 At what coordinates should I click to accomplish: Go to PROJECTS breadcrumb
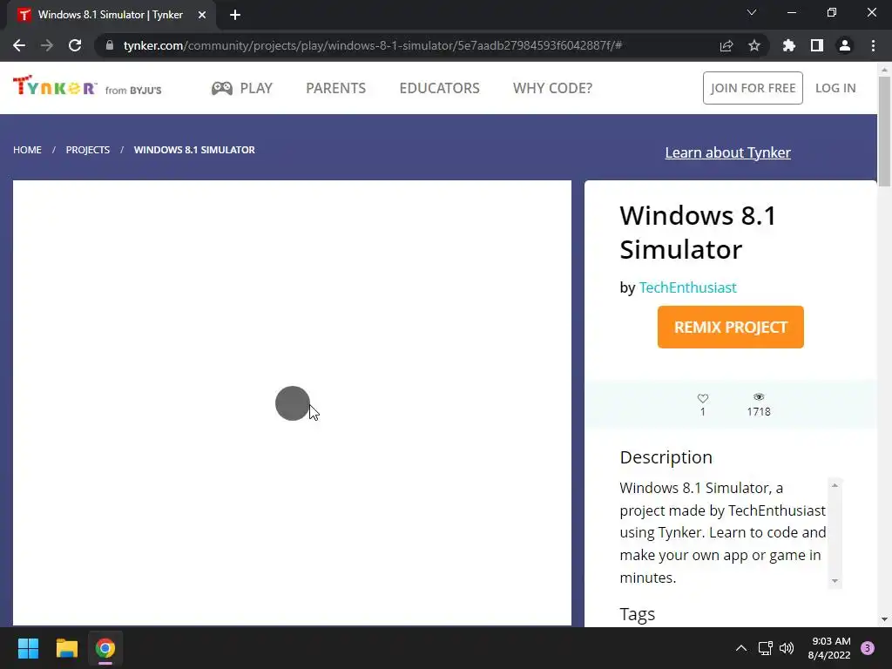88,150
